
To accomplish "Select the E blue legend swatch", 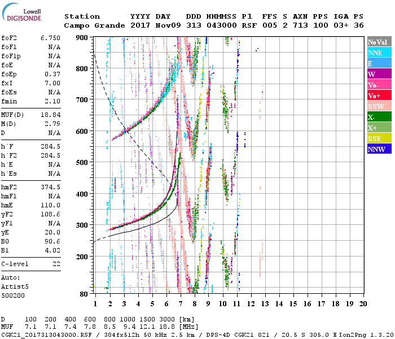I will coord(379,63).
